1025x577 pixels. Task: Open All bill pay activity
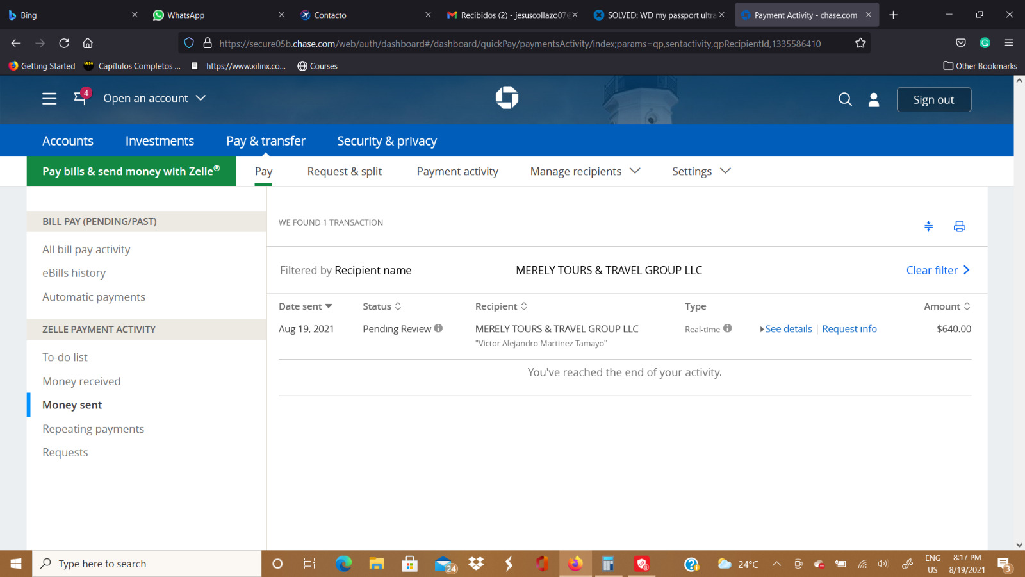pyautogui.click(x=86, y=249)
